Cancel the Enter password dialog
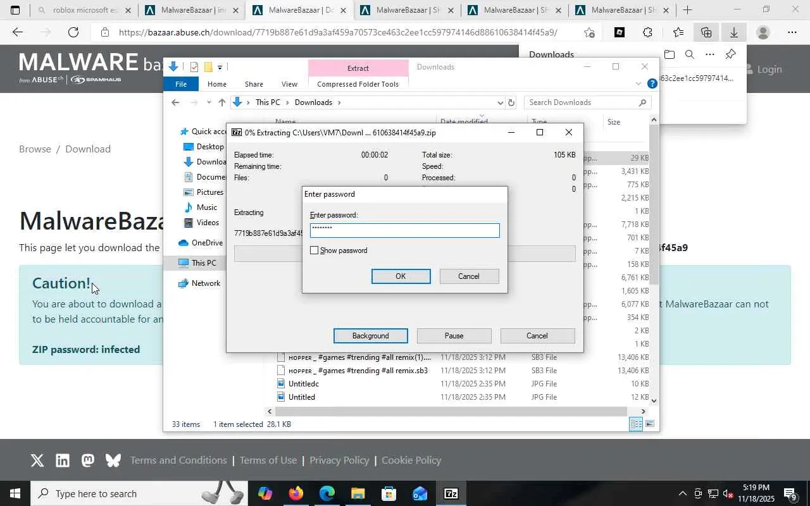This screenshot has height=506, width=810. [x=469, y=276]
